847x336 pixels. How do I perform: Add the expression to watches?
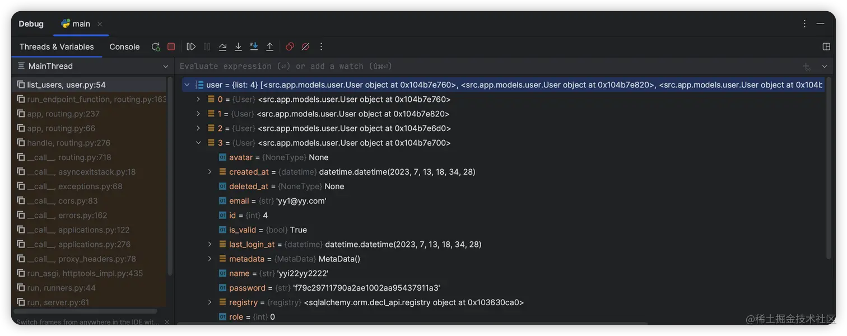tap(807, 67)
